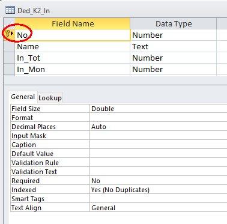Click the Default Value property label

click(x=32, y=154)
